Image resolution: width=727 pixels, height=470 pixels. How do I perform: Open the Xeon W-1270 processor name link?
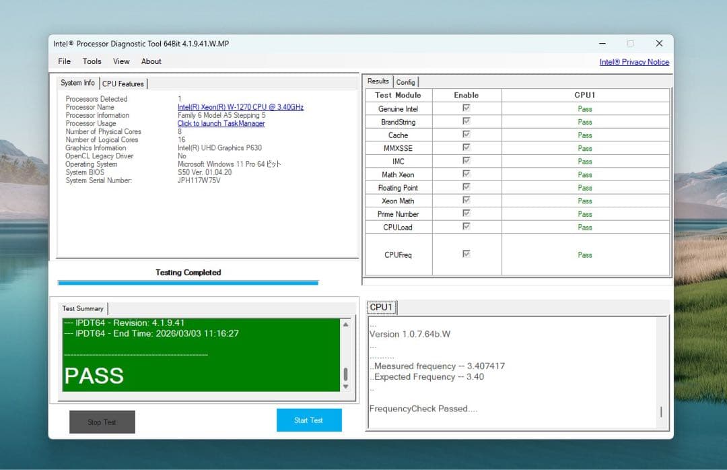(x=240, y=107)
